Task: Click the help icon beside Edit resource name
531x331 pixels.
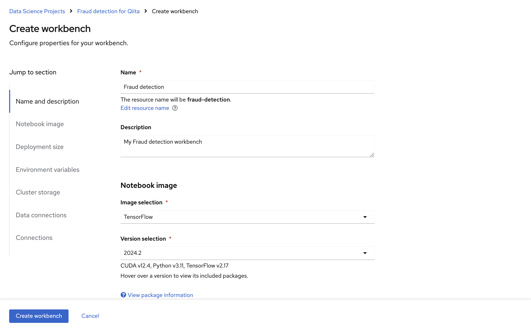Action: [175, 108]
